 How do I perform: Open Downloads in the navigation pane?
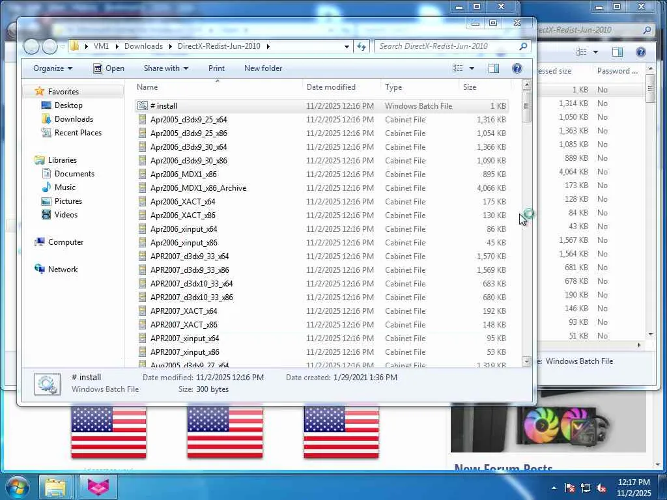[73, 118]
